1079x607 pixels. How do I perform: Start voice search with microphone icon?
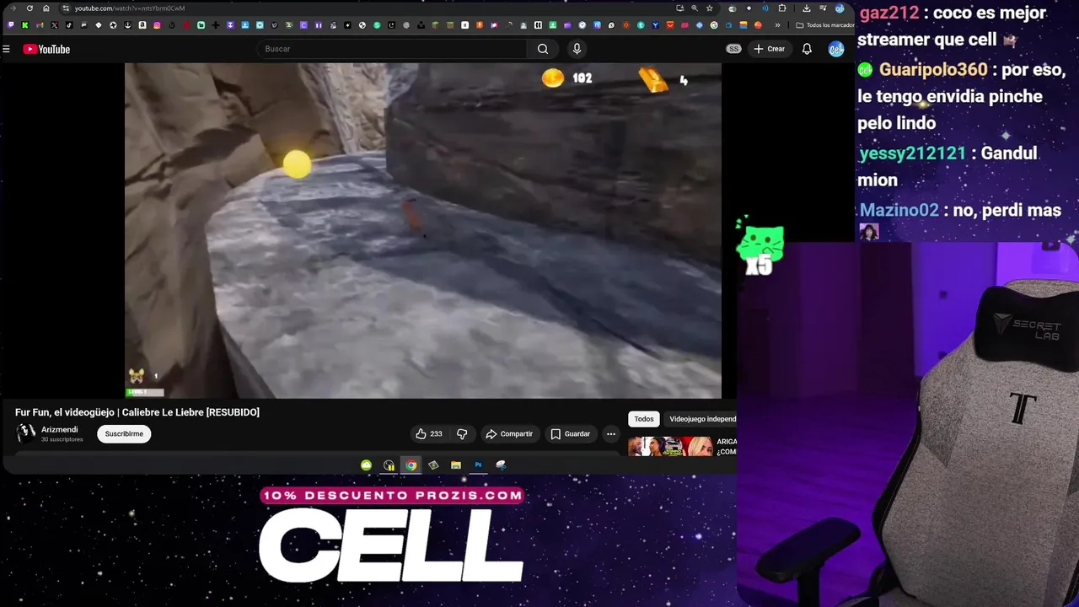point(577,49)
